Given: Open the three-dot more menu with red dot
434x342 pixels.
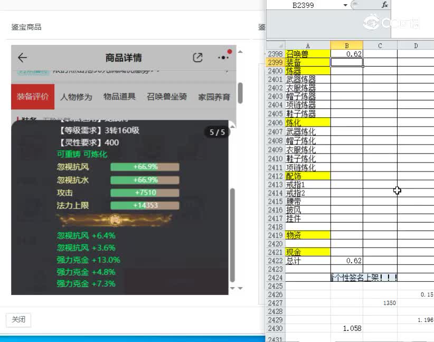Looking at the screenshot, I should click(x=223, y=58).
